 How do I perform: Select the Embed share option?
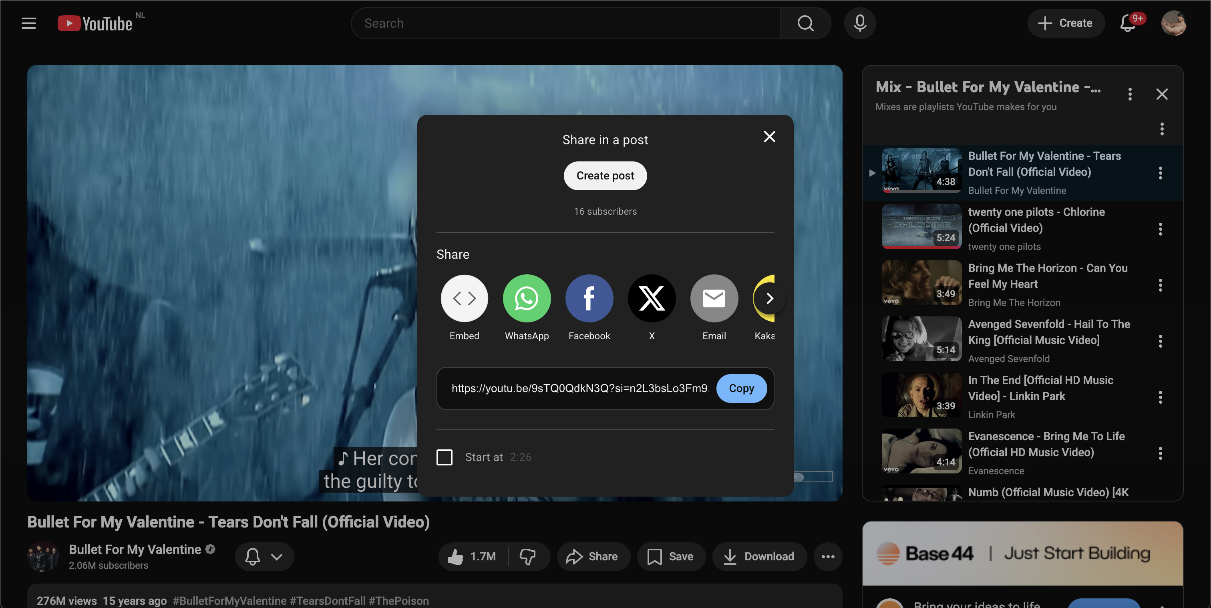(464, 298)
